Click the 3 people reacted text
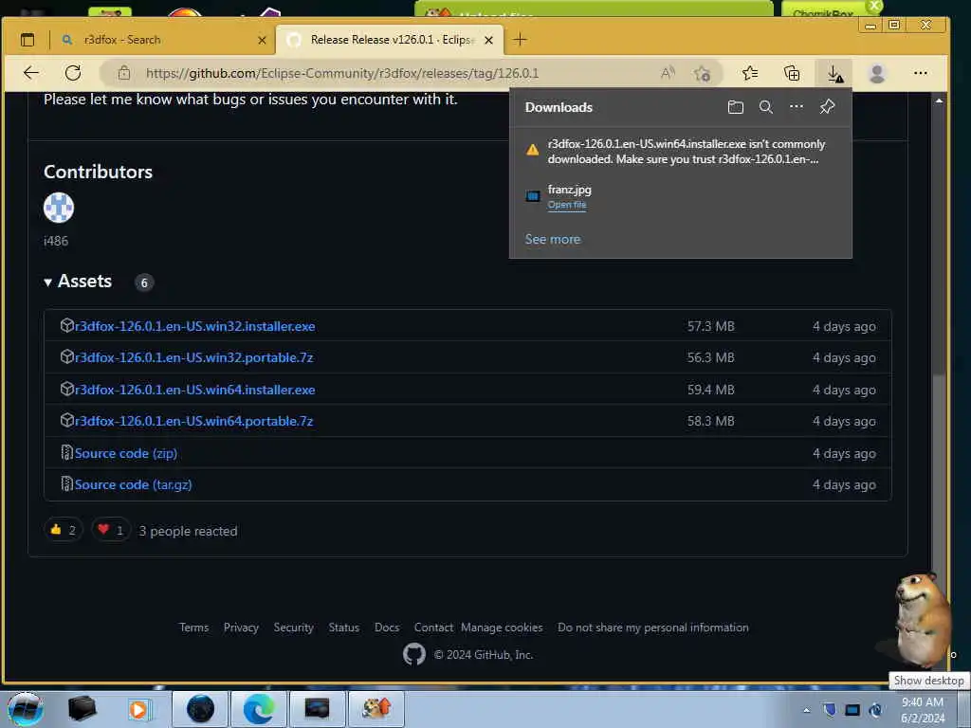The height and width of the screenshot is (728, 971). tap(189, 531)
